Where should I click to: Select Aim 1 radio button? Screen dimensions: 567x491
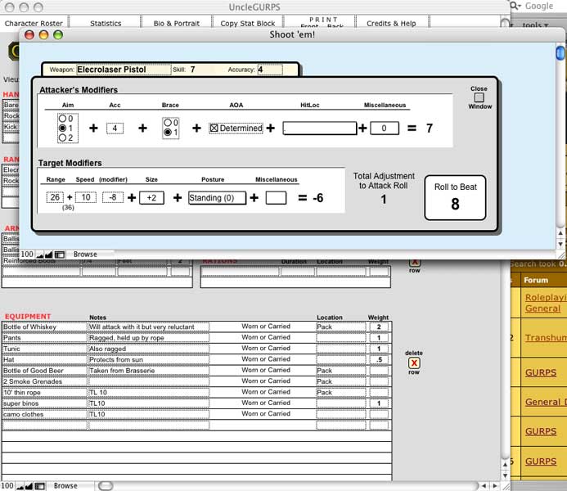click(62, 128)
